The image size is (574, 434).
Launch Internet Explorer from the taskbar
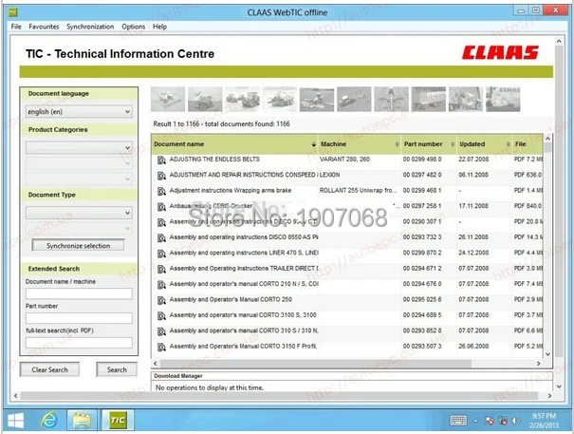click(x=49, y=420)
